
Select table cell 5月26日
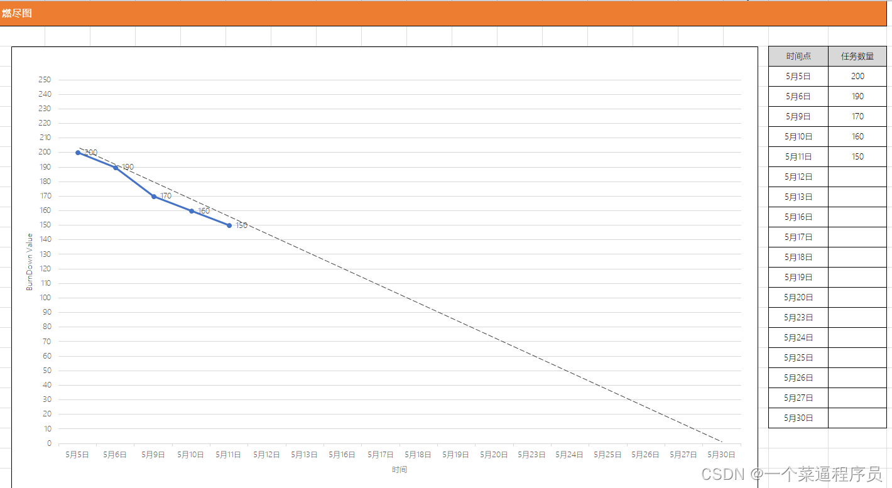(798, 377)
